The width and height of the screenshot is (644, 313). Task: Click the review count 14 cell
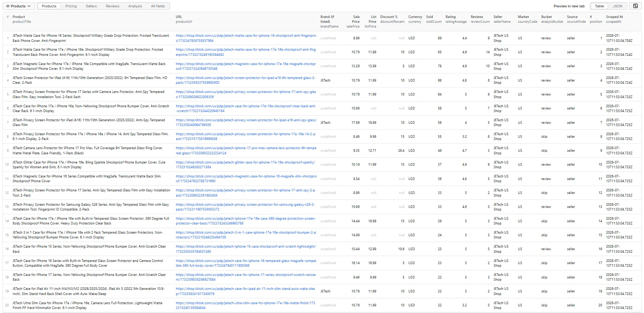(x=488, y=52)
